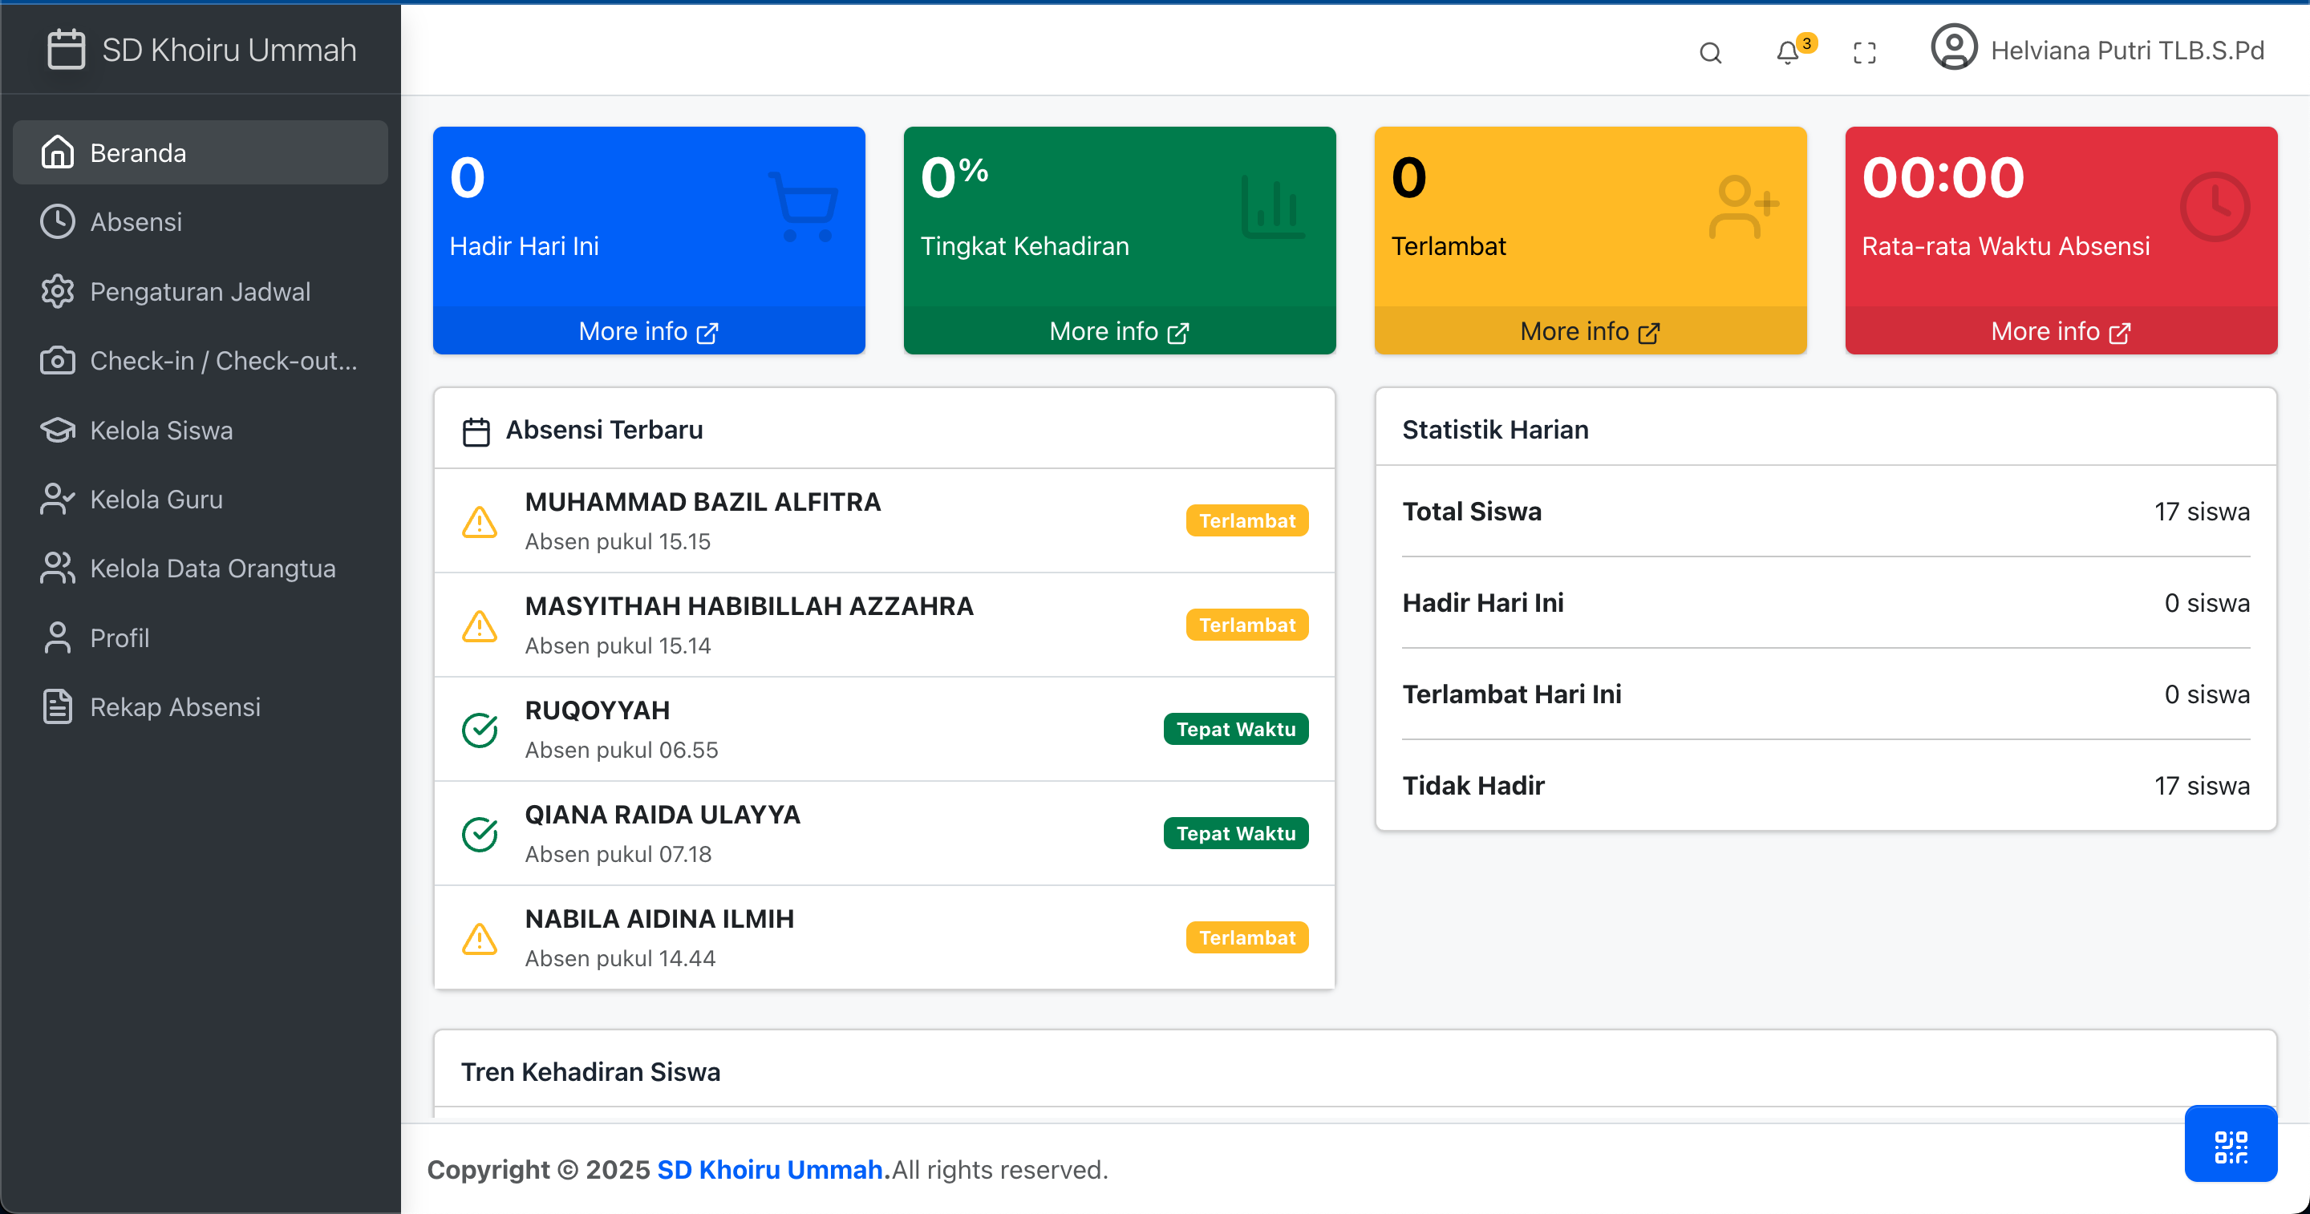Select the Terlambat badge for MUHAMMAD BAZIL ALFITRA
This screenshot has width=2310, height=1214.
(1246, 520)
